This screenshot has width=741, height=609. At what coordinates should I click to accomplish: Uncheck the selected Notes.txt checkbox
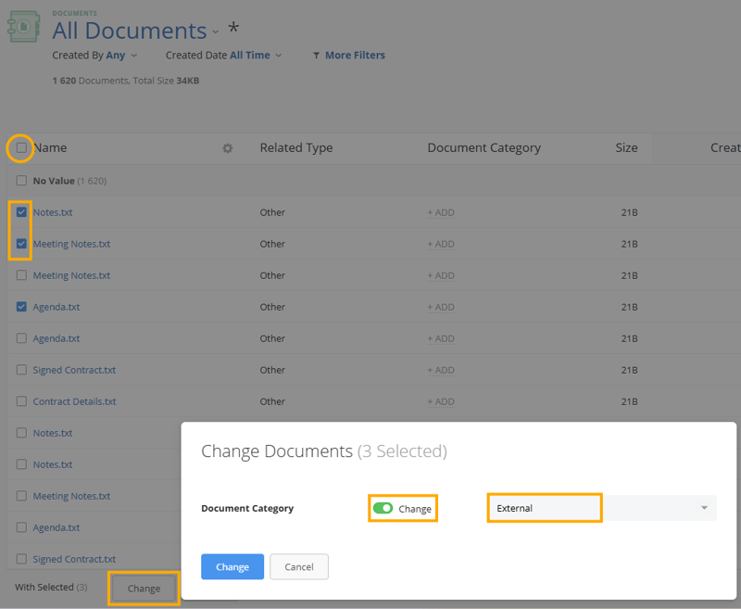[21, 212]
